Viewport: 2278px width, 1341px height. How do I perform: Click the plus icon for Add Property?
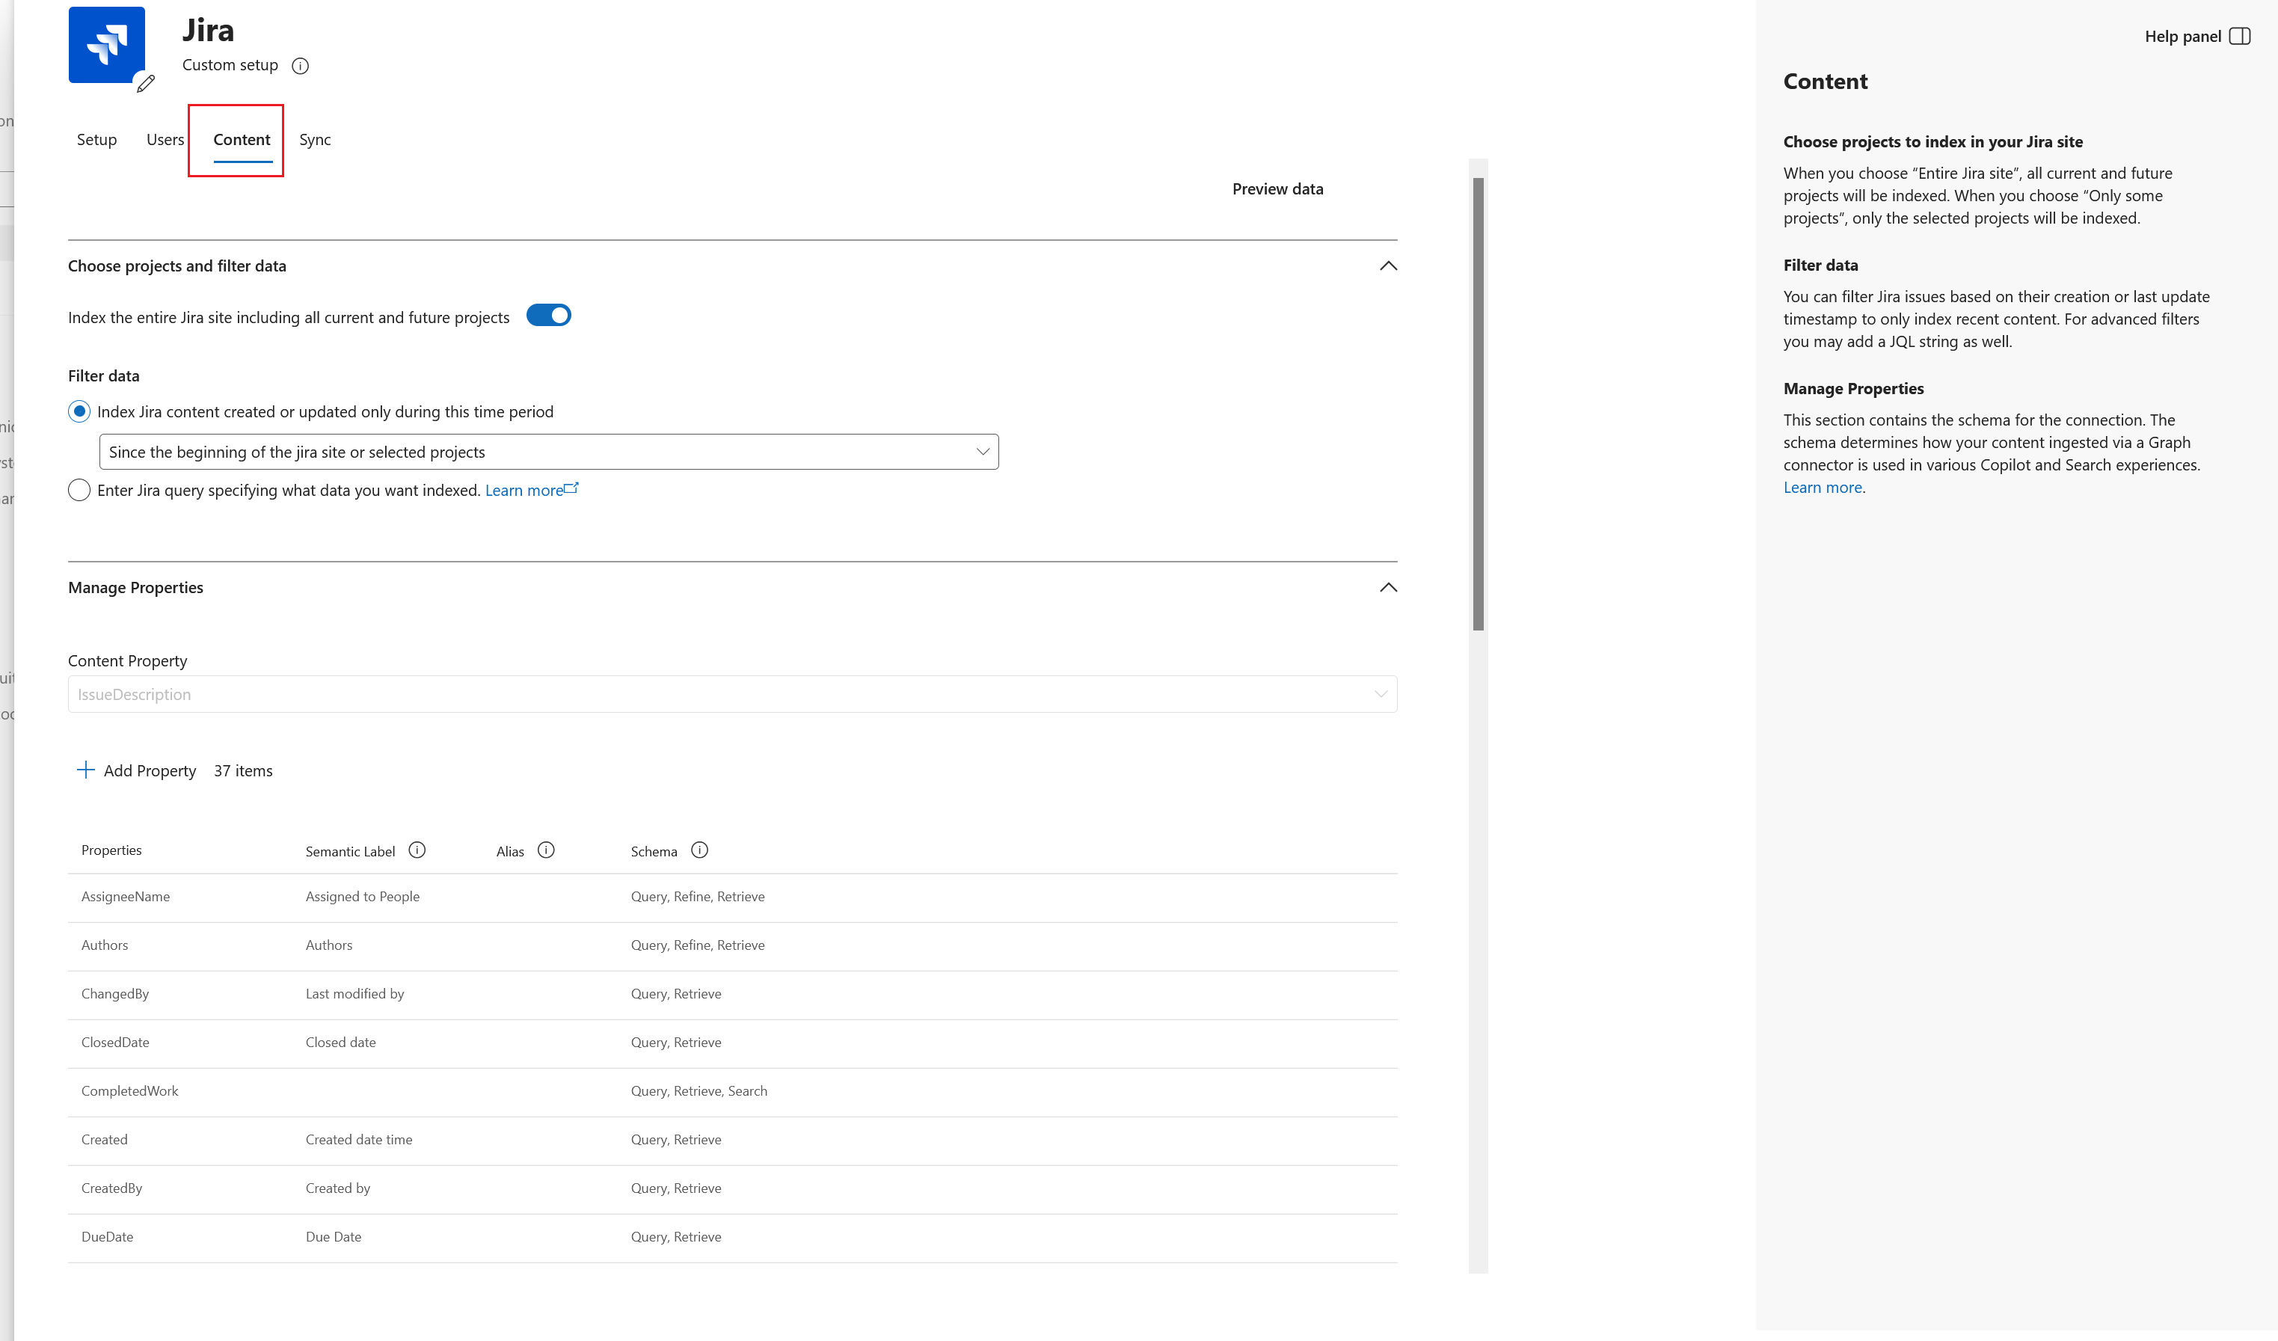(86, 770)
